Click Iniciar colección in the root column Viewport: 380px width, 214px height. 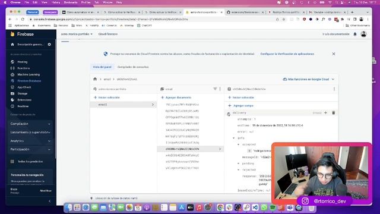point(107,97)
